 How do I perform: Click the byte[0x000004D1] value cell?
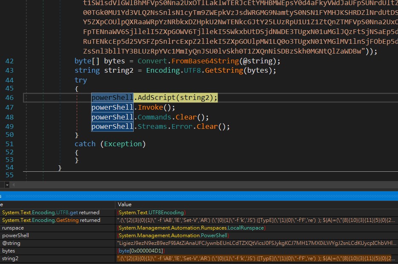[x=141, y=251]
